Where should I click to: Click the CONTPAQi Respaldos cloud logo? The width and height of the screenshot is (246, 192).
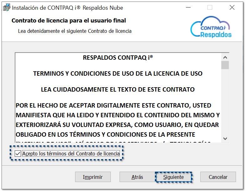pos(211,27)
